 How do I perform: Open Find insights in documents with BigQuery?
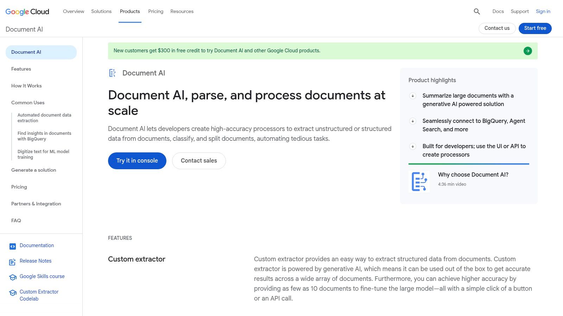44,136
